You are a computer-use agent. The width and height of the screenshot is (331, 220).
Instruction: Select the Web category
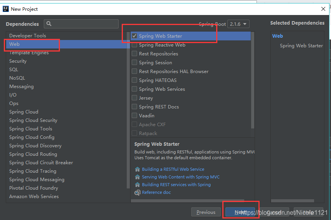(x=66, y=44)
